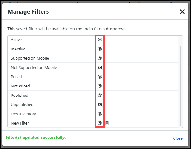The image size is (191, 149).
Task: Click the Close link at bottom
Action: coord(178,138)
